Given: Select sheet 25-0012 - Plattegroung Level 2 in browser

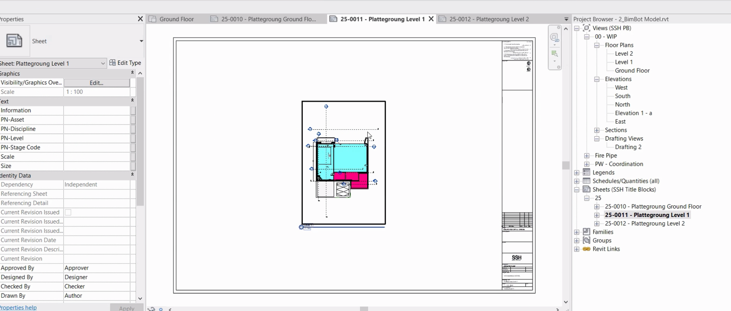Looking at the screenshot, I should pos(645,224).
